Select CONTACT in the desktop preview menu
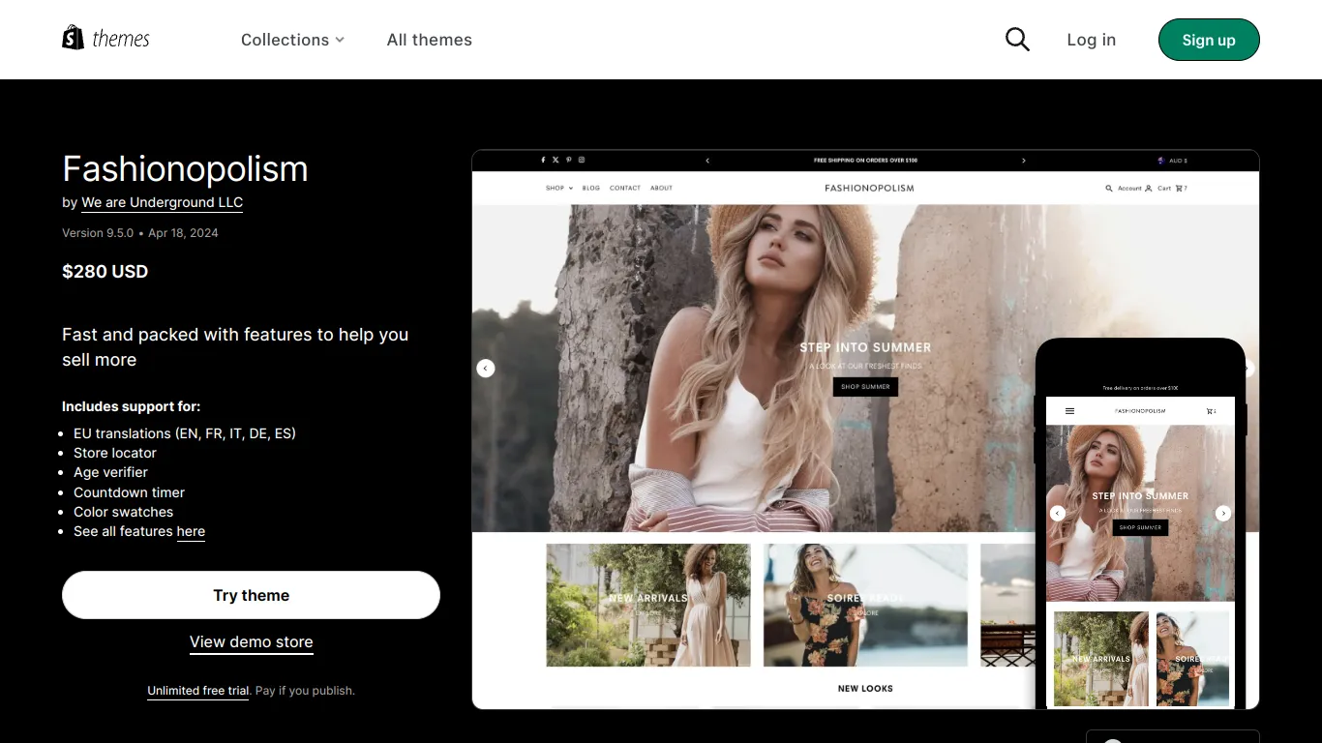 (625, 188)
